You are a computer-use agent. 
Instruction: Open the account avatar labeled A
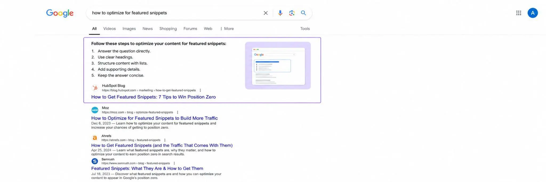(532, 13)
